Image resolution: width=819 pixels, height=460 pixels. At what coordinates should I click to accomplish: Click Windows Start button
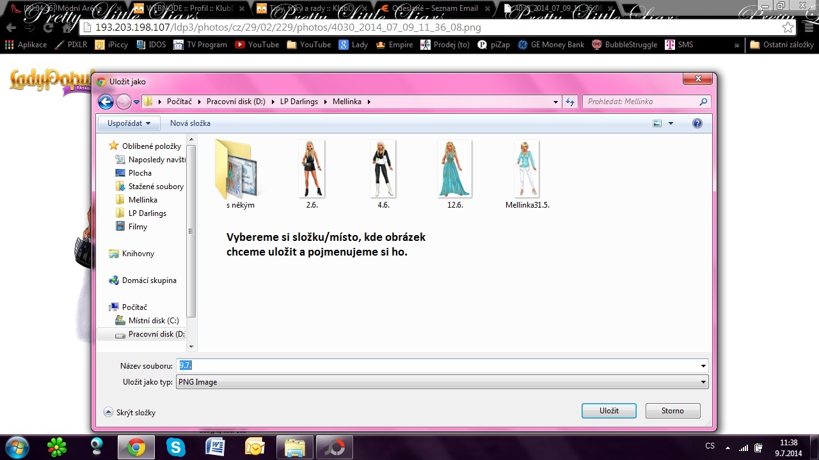[x=17, y=447]
